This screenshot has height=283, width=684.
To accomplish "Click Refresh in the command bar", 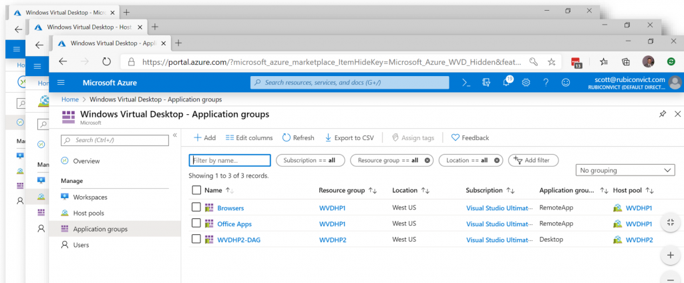I will tap(298, 137).
